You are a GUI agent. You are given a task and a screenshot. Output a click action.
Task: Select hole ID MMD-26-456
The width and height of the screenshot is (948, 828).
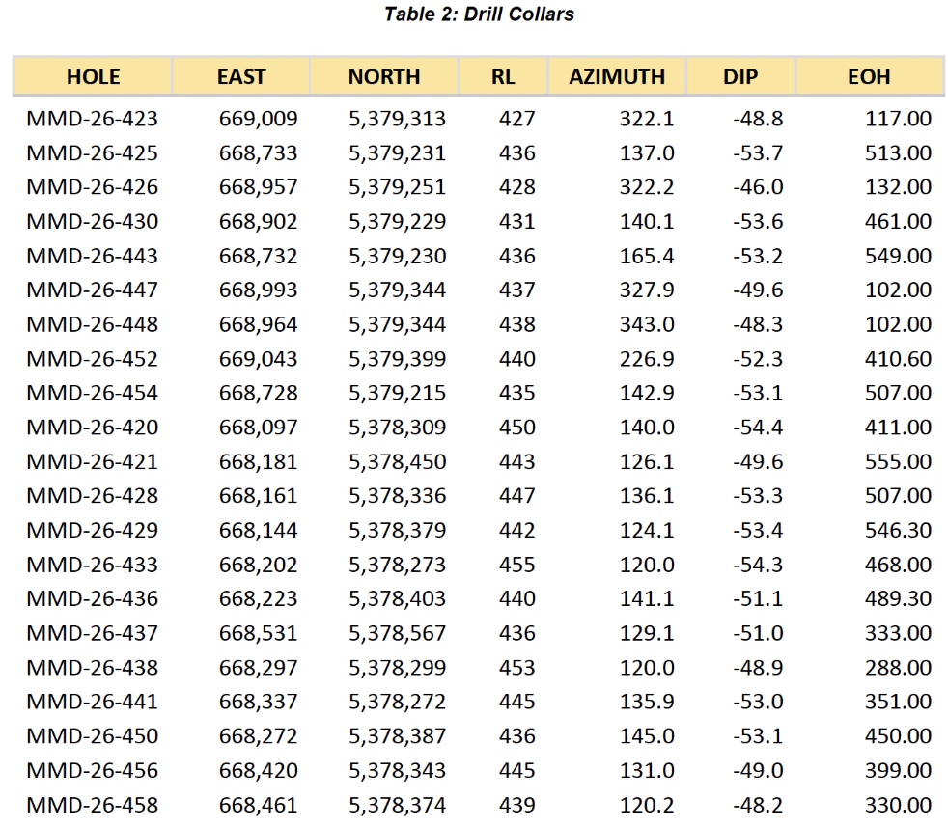(92, 770)
